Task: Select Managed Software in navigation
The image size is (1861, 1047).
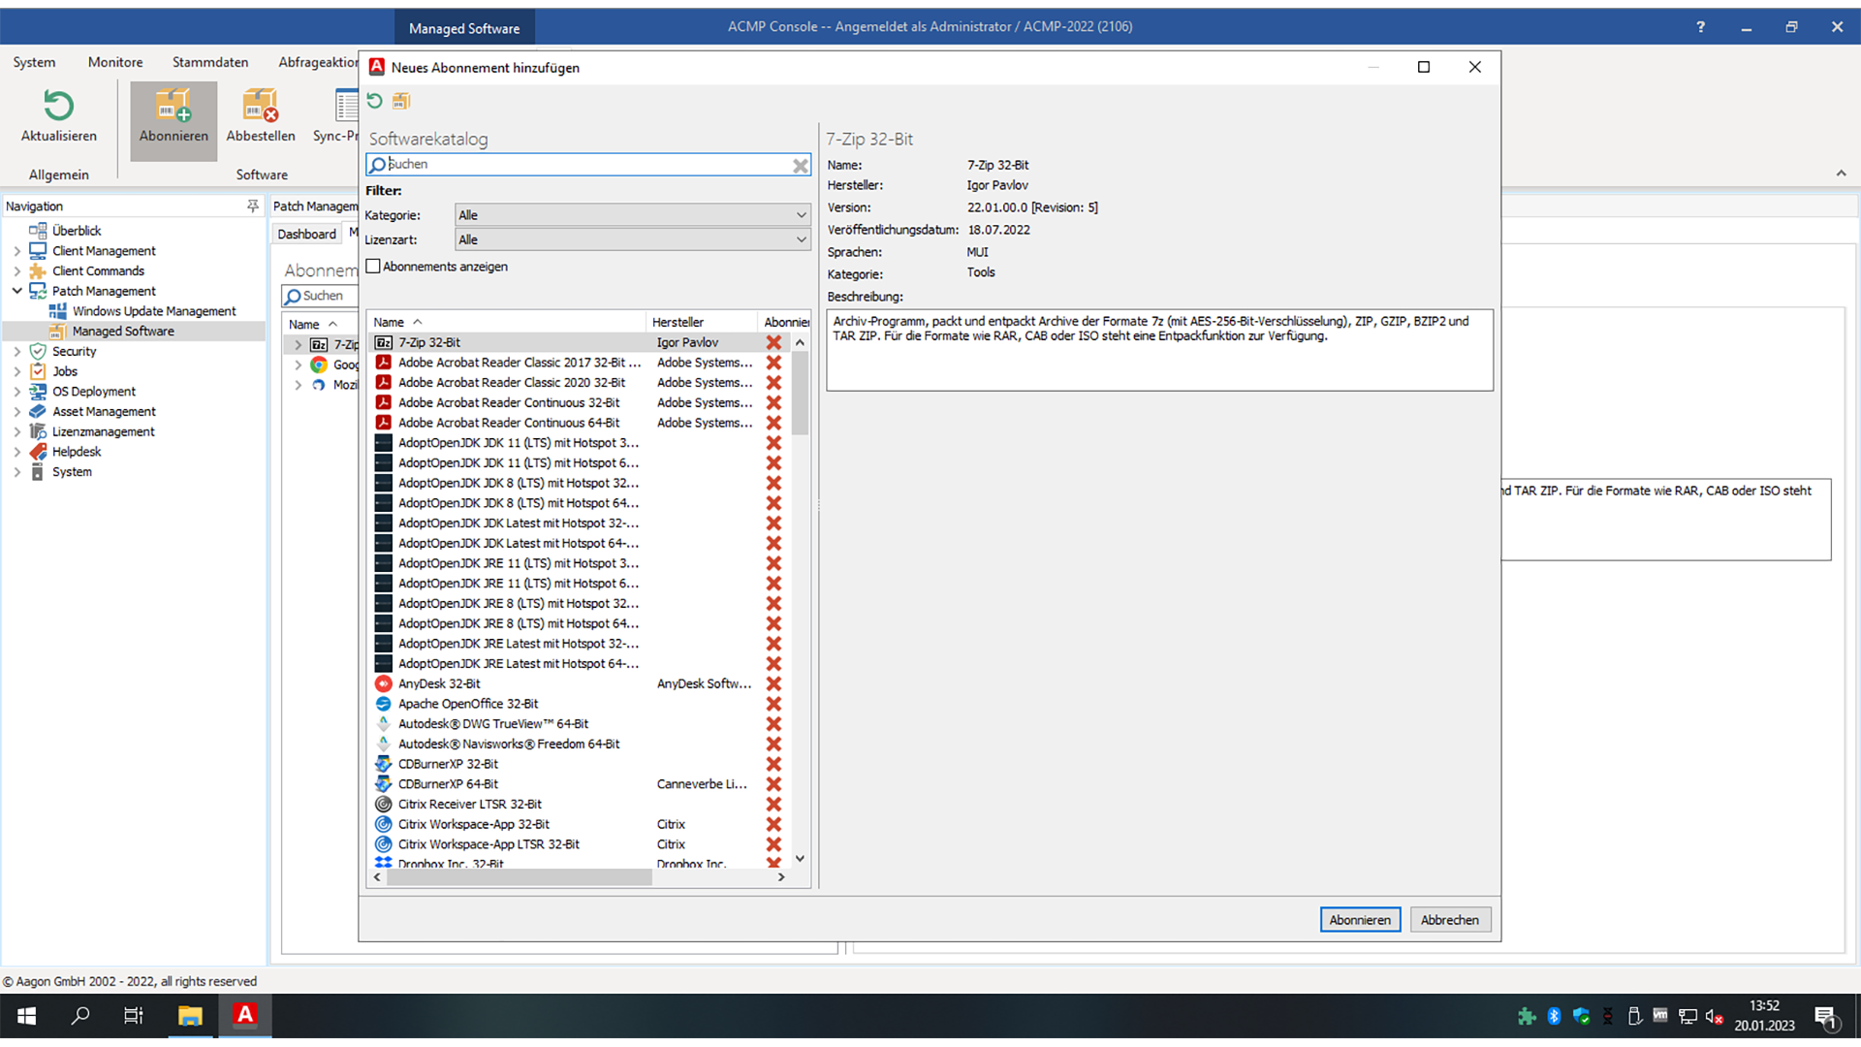Action: click(x=123, y=332)
